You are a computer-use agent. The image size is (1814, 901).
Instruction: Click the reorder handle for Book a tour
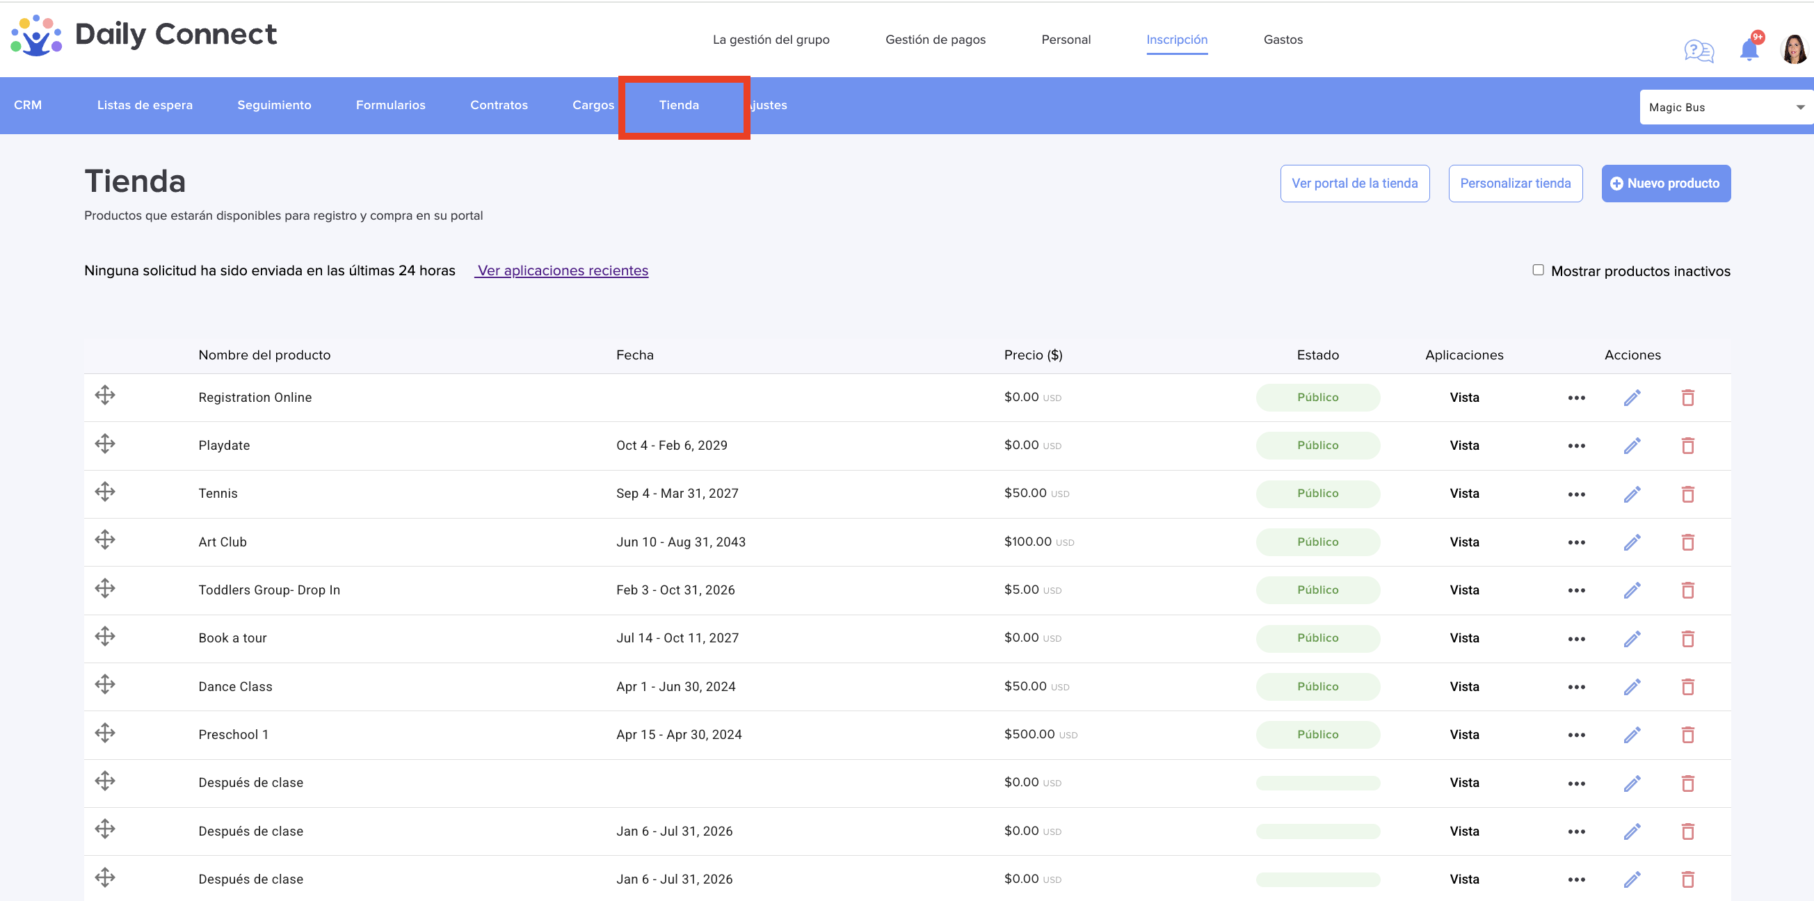click(x=105, y=636)
